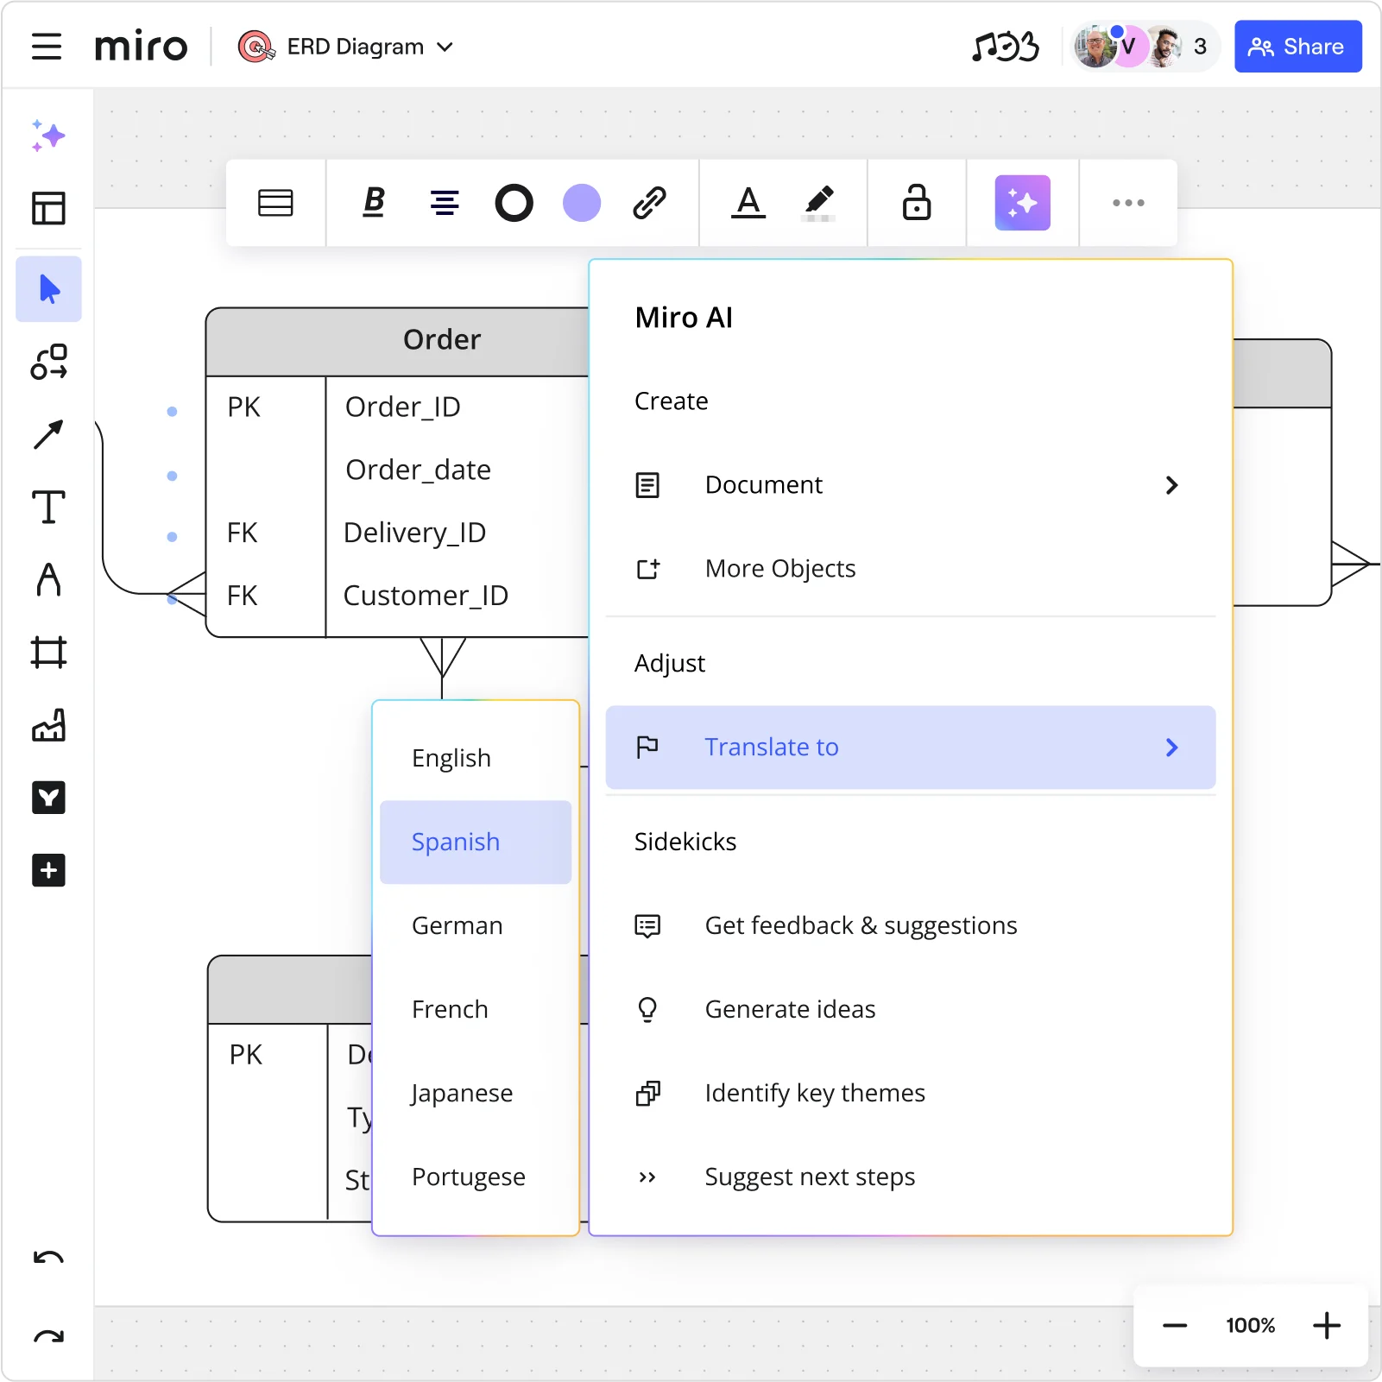1382x1382 pixels.
Task: Toggle the lock on the object
Action: 917,203
